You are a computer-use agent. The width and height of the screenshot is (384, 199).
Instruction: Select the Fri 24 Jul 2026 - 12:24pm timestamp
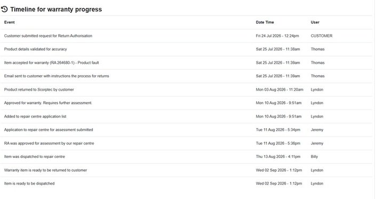click(277, 36)
